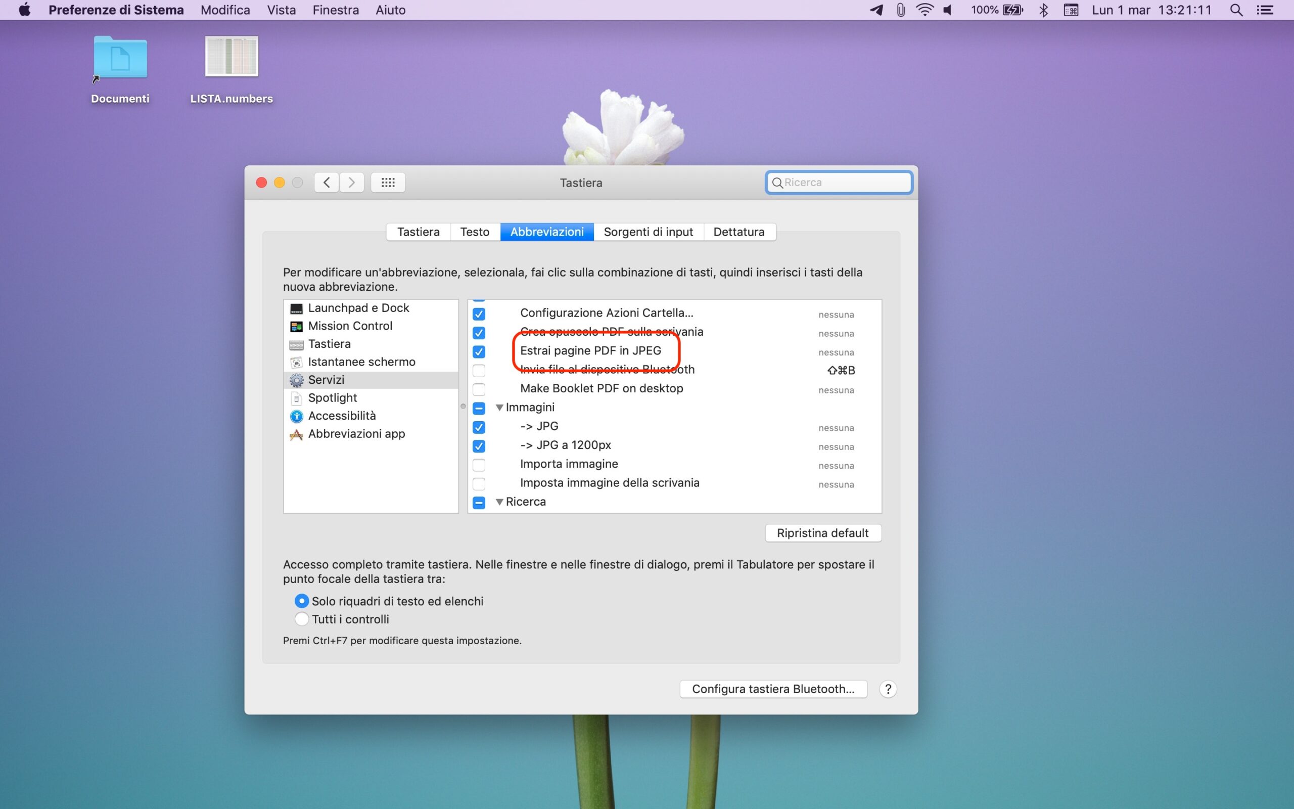This screenshot has width=1294, height=809.
Task: Uncheck Estrai pagine PDF in JPEG
Action: (x=479, y=351)
